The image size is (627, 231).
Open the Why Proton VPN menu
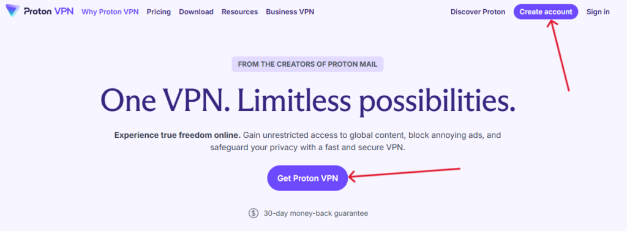click(x=110, y=12)
